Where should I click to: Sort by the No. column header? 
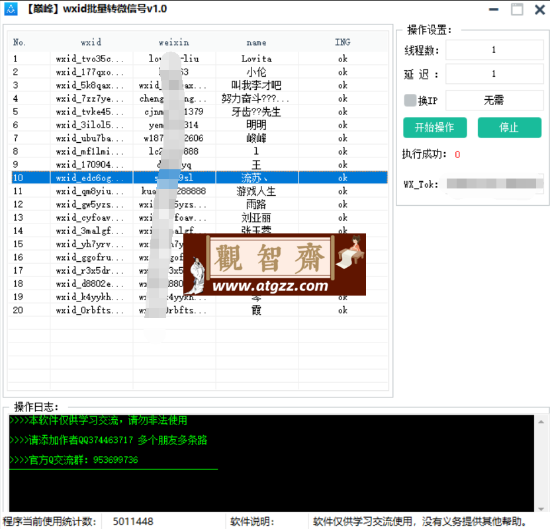19,42
